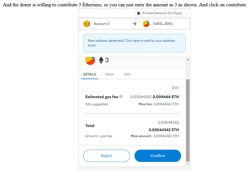Click the scrollbar up arrow
Image resolution: width=250 pixels, height=172 pixels.
point(188,59)
